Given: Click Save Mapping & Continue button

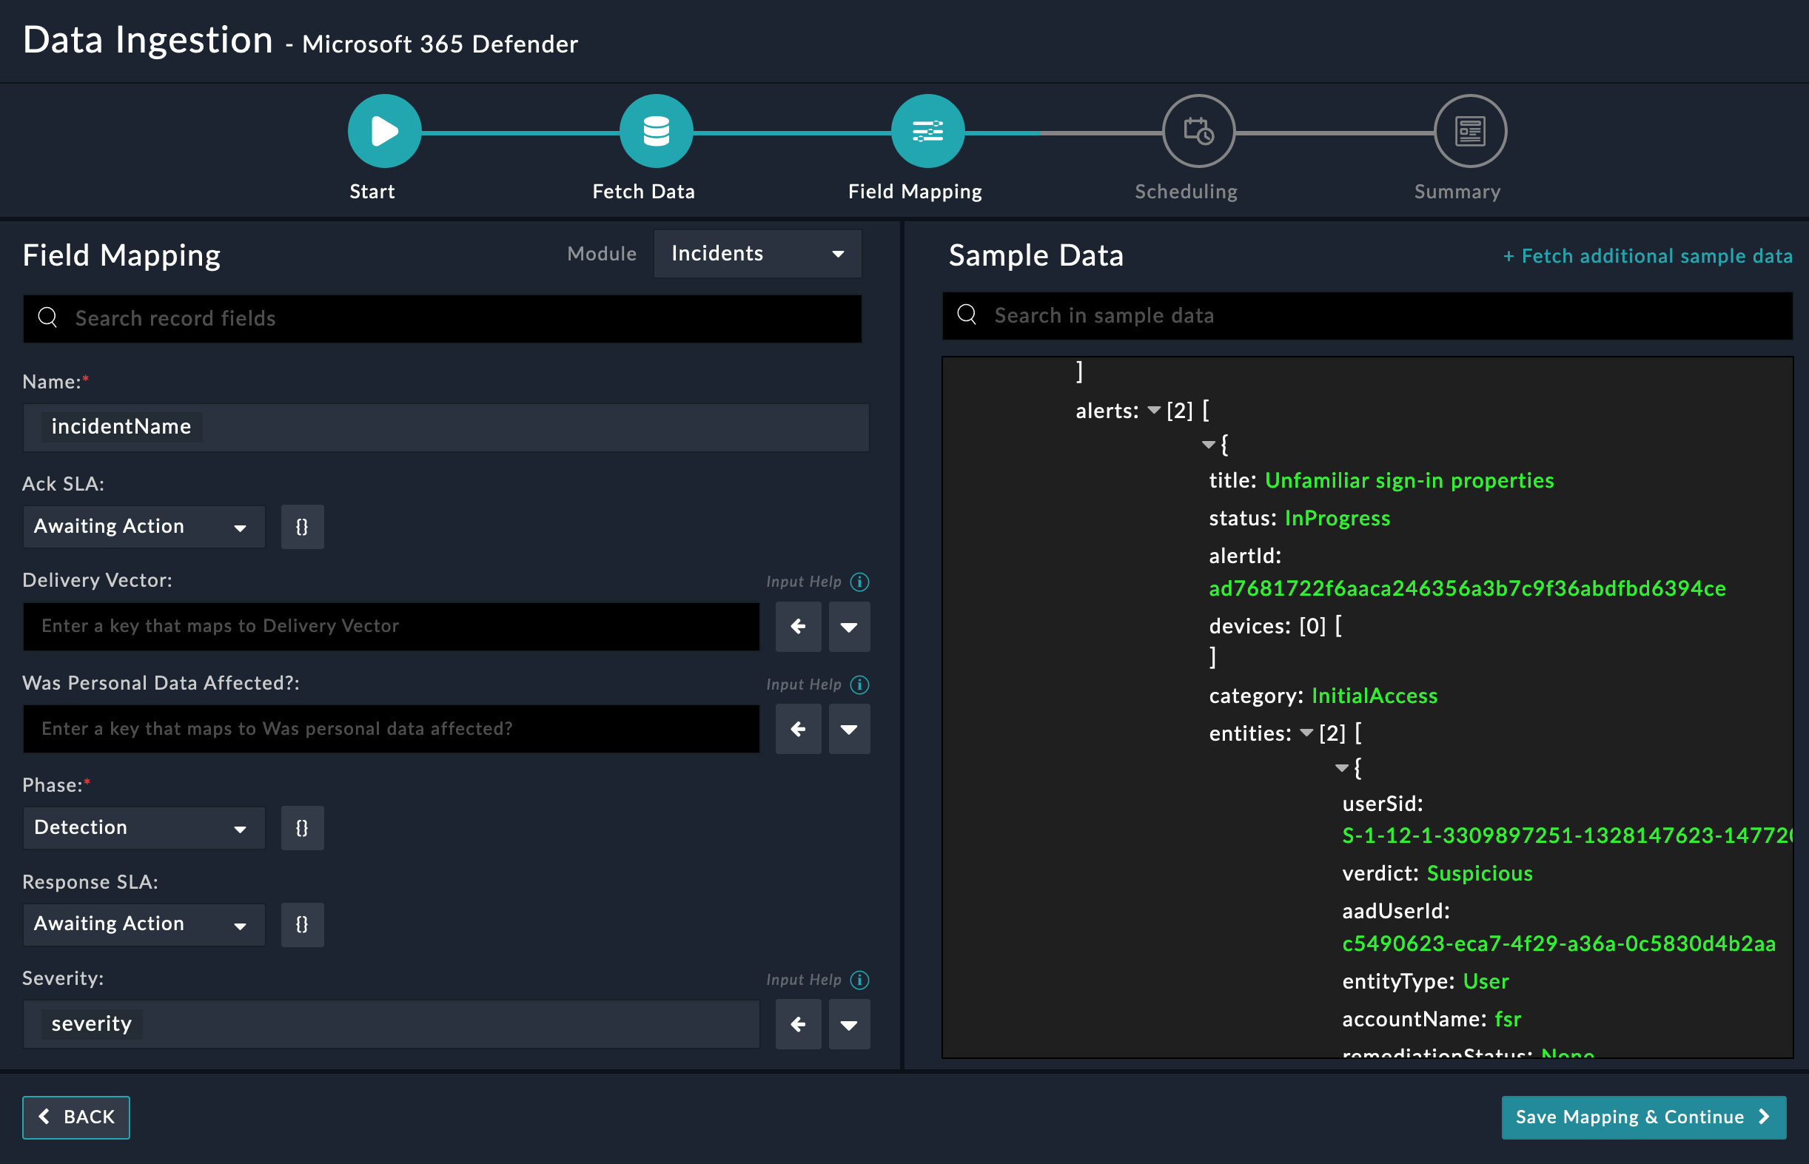Looking at the screenshot, I should pyautogui.click(x=1642, y=1117).
